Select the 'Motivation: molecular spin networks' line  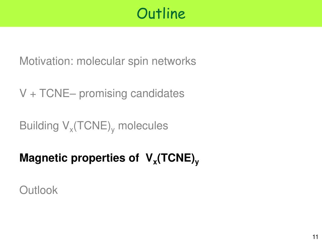coord(108,61)
